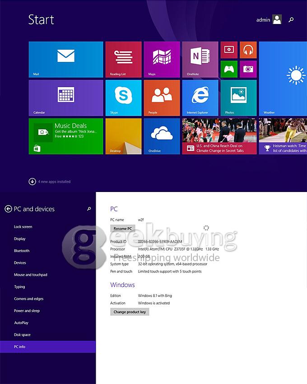The height and width of the screenshot is (384, 307).
Task: Click the 'Limited touch support' text
Action: pyautogui.click(x=170, y=272)
